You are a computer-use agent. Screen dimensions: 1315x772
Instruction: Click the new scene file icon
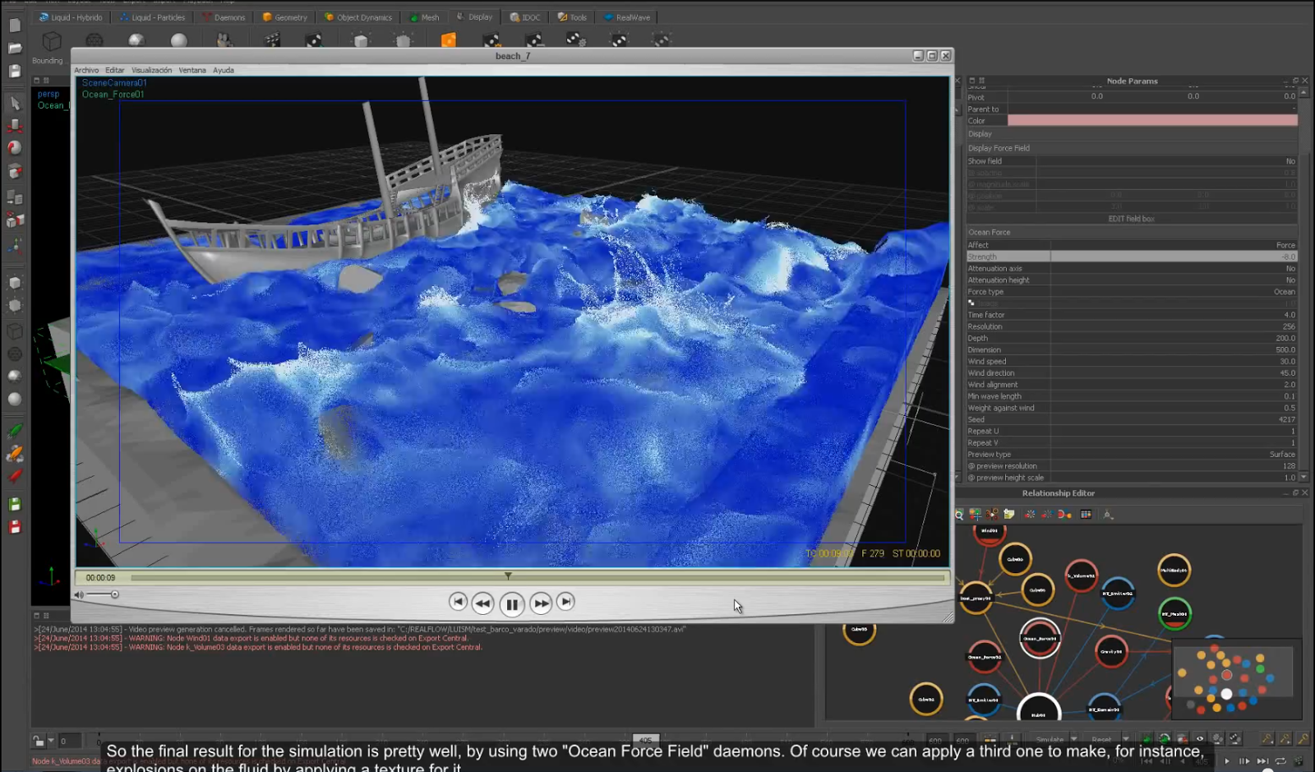click(x=15, y=25)
